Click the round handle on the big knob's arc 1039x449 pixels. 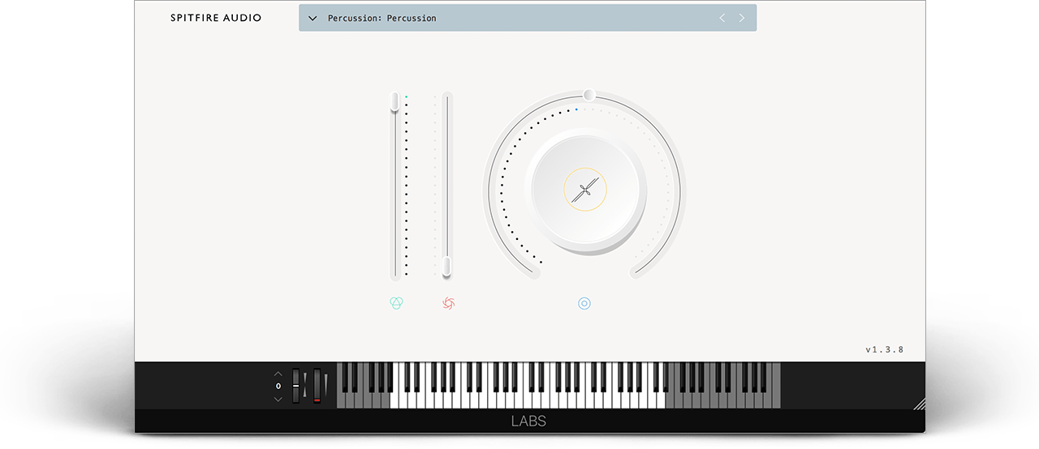(x=589, y=95)
